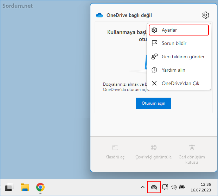
Task: Click the OneDrive cloud logo
Action: click(x=100, y=15)
